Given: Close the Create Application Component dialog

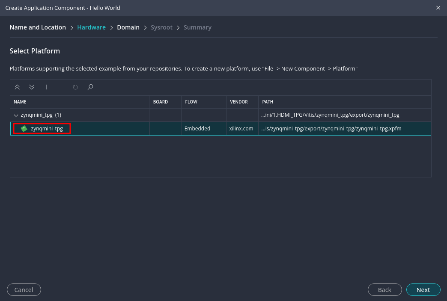Looking at the screenshot, I should coord(438,8).
